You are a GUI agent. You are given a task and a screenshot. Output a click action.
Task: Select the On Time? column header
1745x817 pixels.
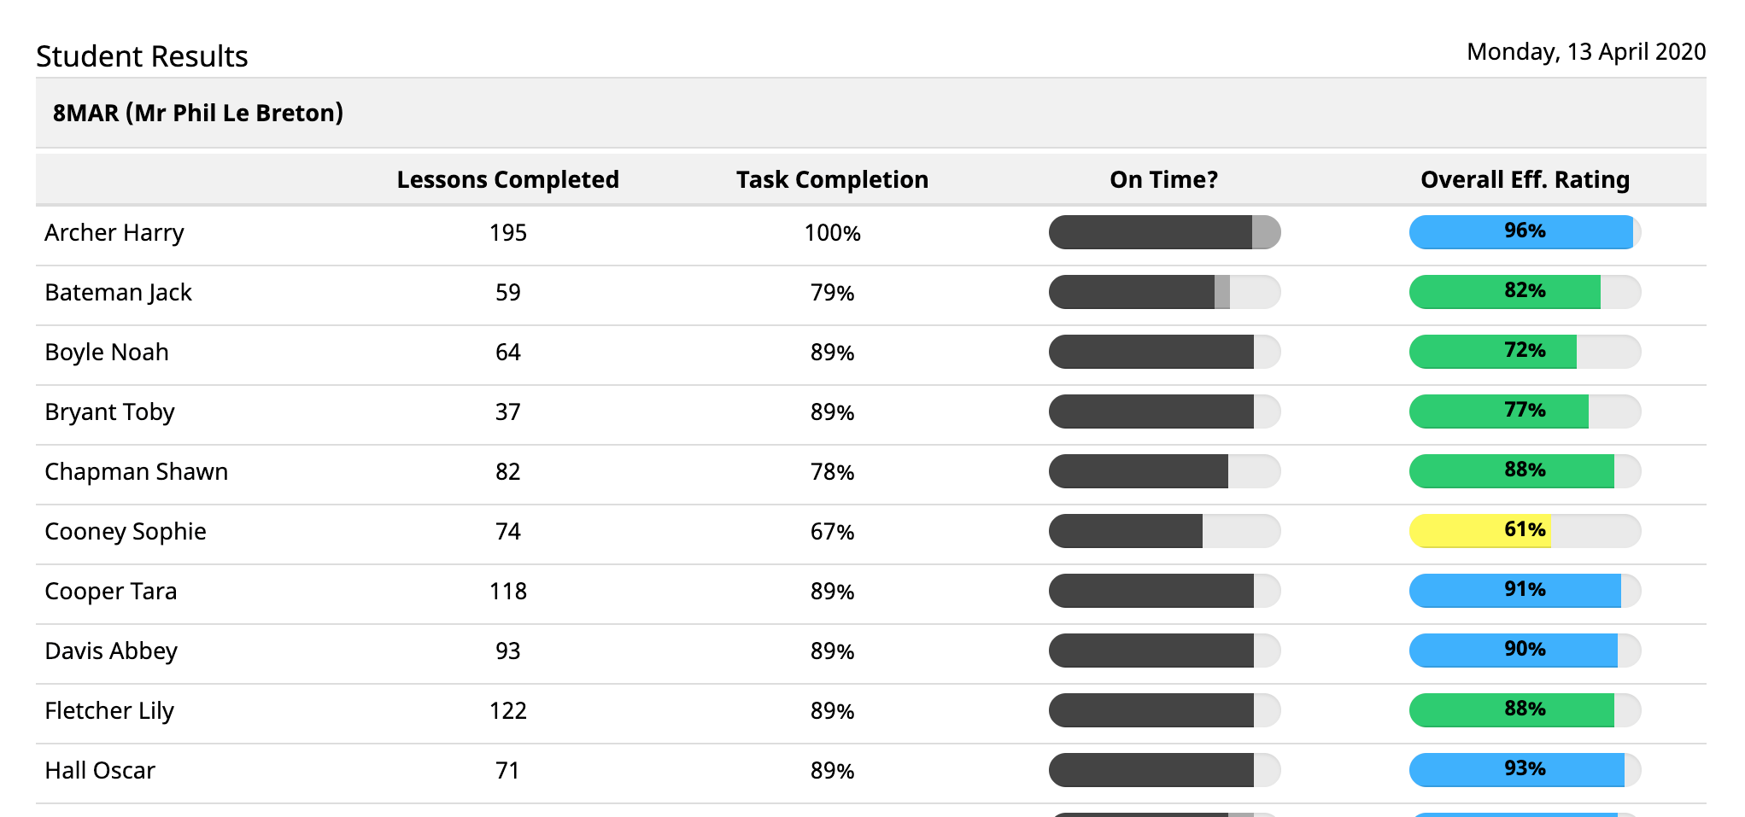[1163, 180]
